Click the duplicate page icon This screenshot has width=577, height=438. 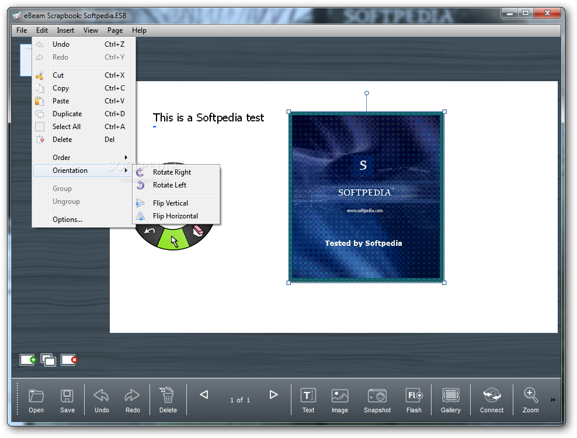48,360
